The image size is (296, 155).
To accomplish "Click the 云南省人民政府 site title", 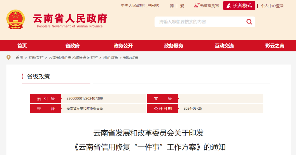I will [70, 19].
